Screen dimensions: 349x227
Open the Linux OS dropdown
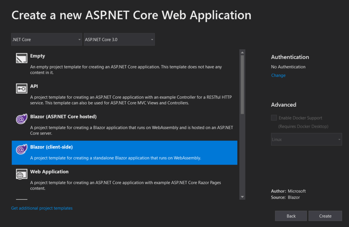(306, 139)
